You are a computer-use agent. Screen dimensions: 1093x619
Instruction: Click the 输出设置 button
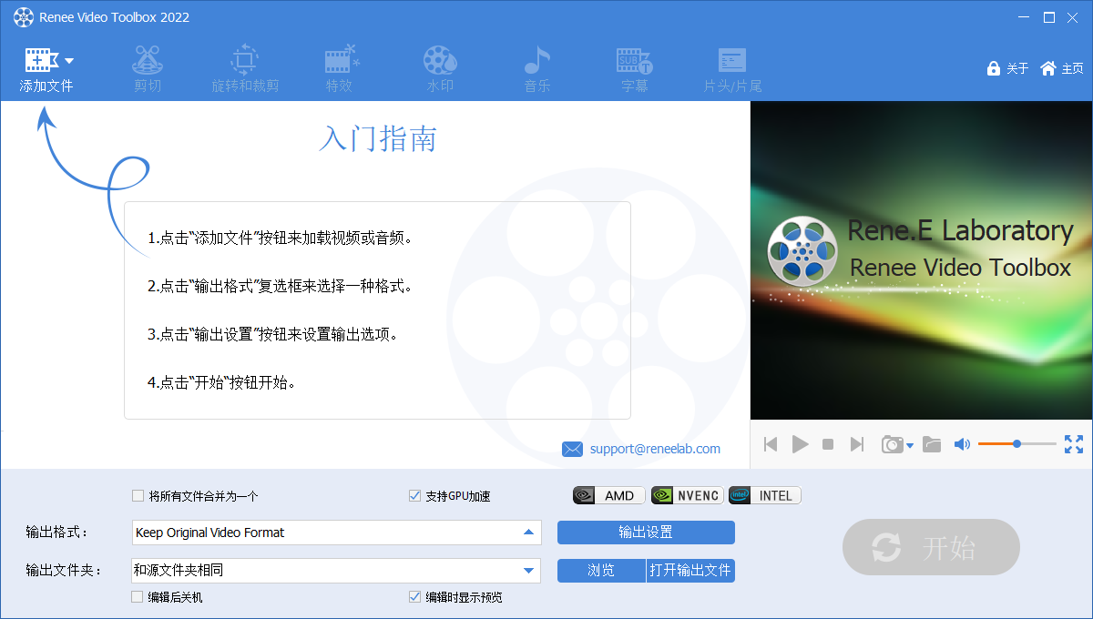click(x=646, y=533)
